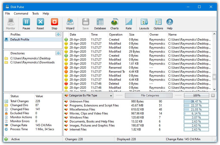
Task: Show the change Rate chart icon
Action: pos(129,22)
